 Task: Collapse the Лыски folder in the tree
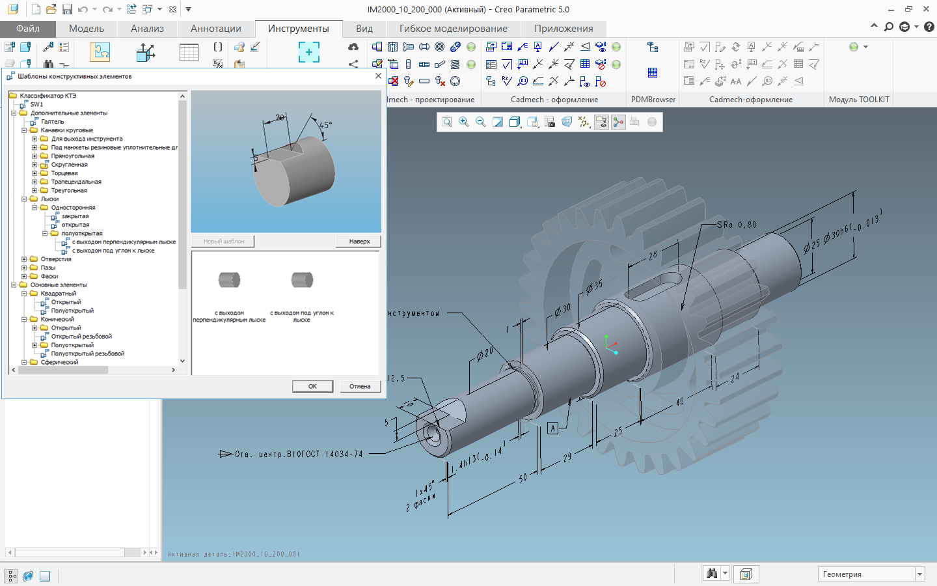coord(24,199)
